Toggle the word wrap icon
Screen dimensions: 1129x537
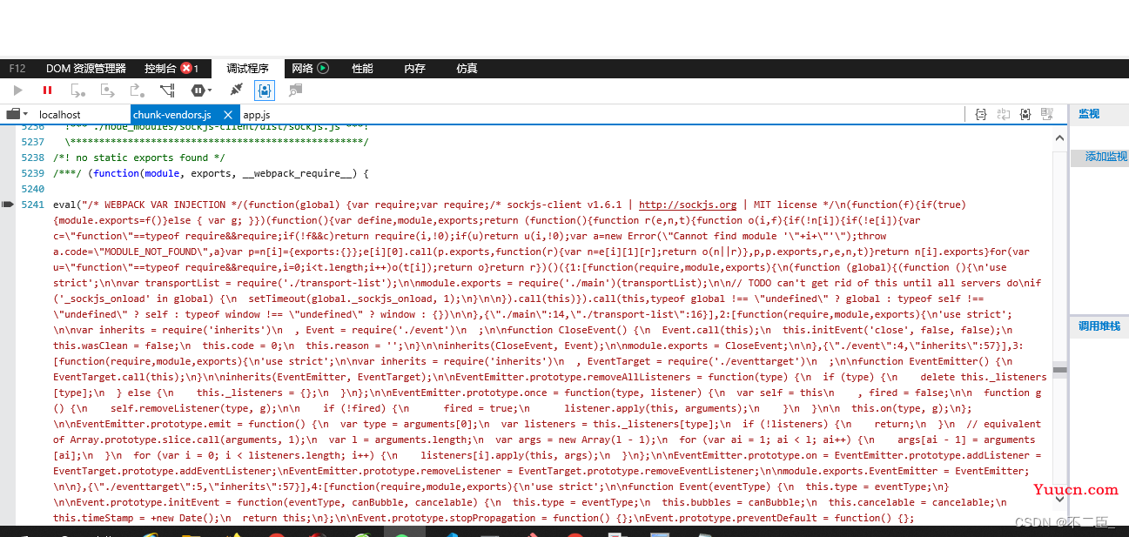[x=1004, y=114]
